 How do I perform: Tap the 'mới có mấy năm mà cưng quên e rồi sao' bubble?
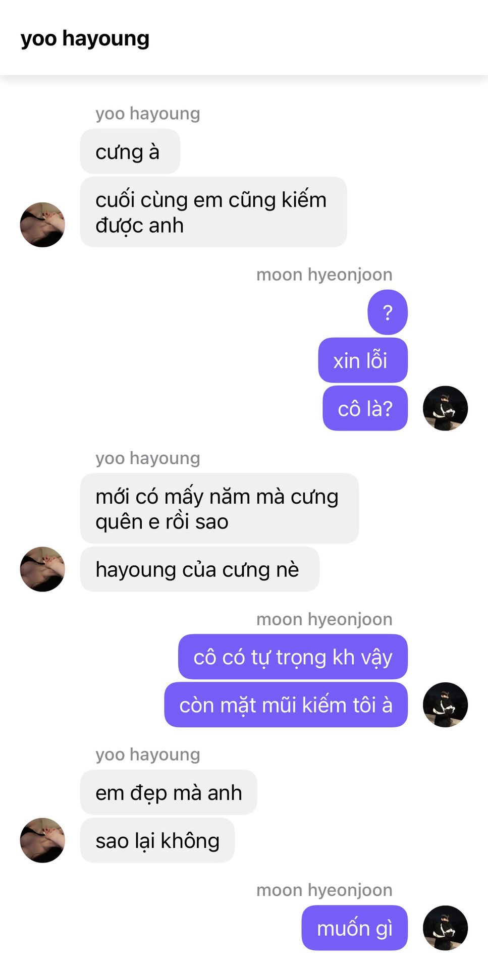pos(220,508)
